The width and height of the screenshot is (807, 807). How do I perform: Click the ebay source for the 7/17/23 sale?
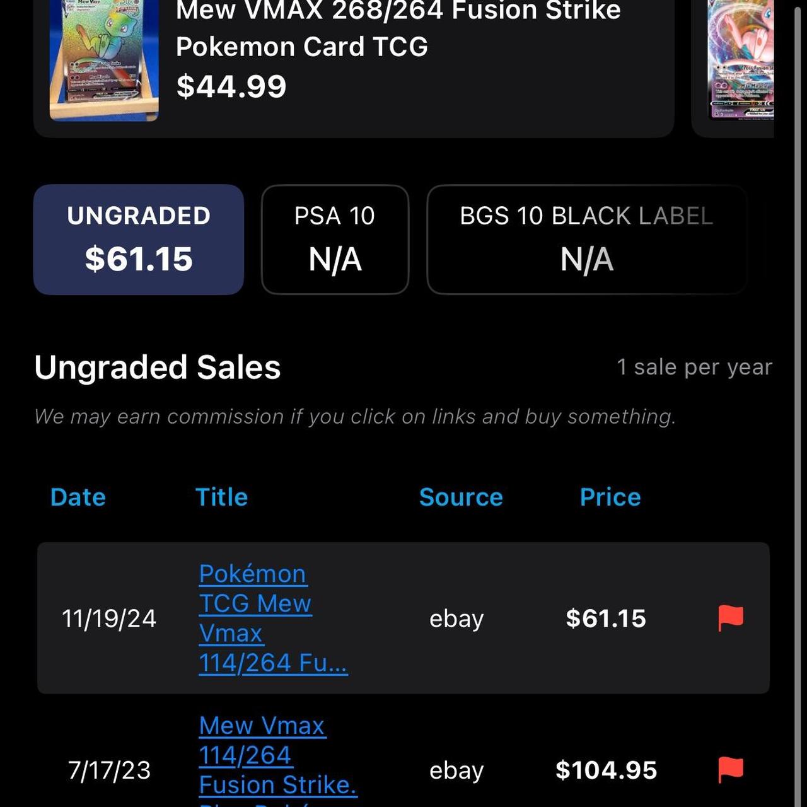pyautogui.click(x=456, y=770)
